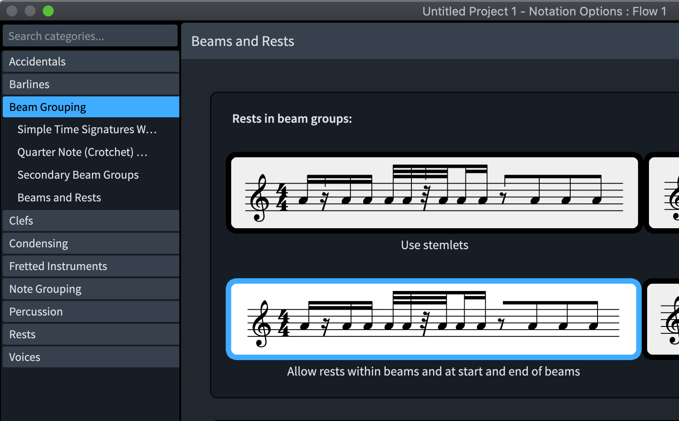This screenshot has height=421, width=679.
Task: Pick the partially visible option right of Use stemlets
Action: click(664, 193)
